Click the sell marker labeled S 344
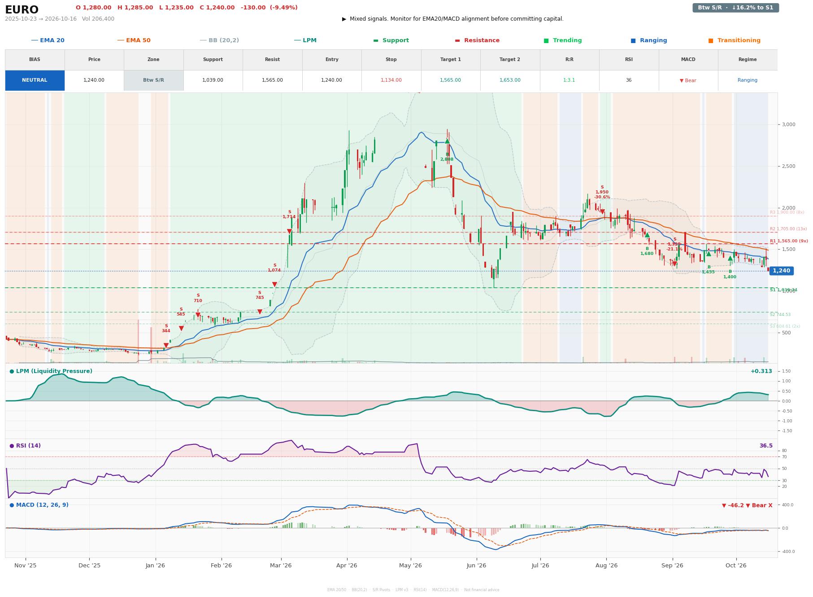 click(x=166, y=346)
